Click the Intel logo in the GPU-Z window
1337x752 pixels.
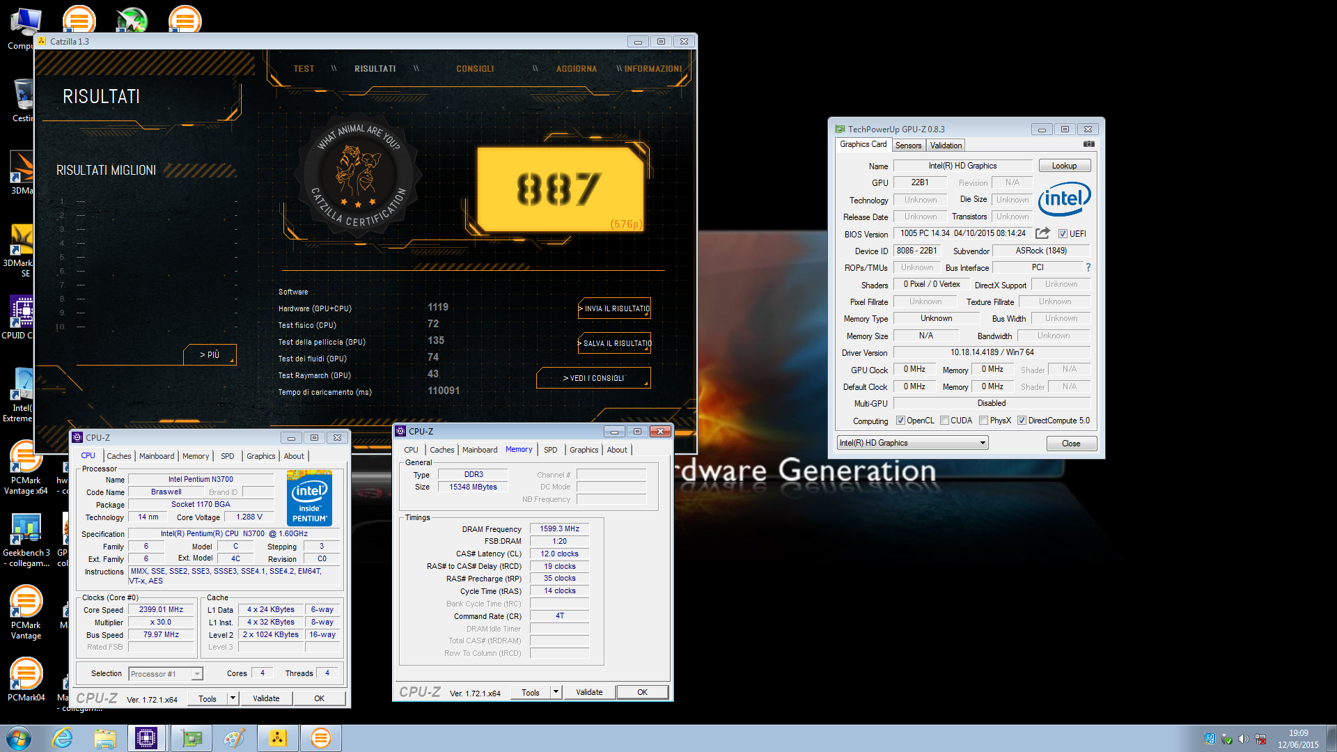coord(1064,198)
